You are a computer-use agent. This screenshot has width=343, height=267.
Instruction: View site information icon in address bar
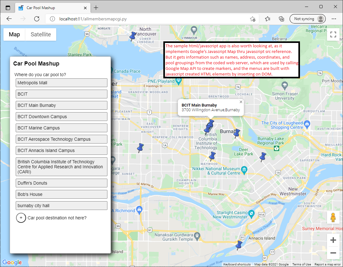tap(52, 19)
